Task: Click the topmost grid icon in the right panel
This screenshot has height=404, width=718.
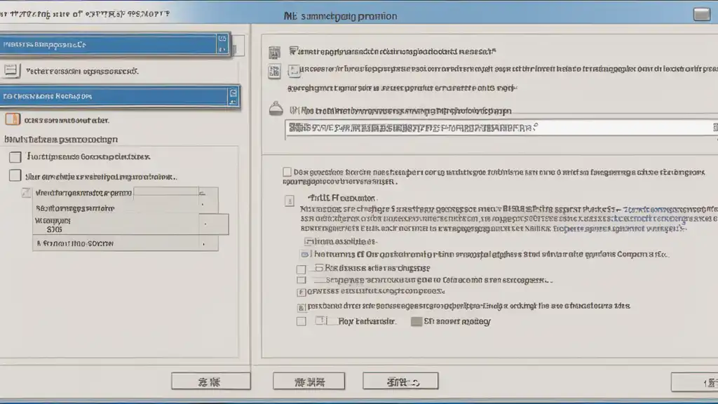Action: click(274, 53)
